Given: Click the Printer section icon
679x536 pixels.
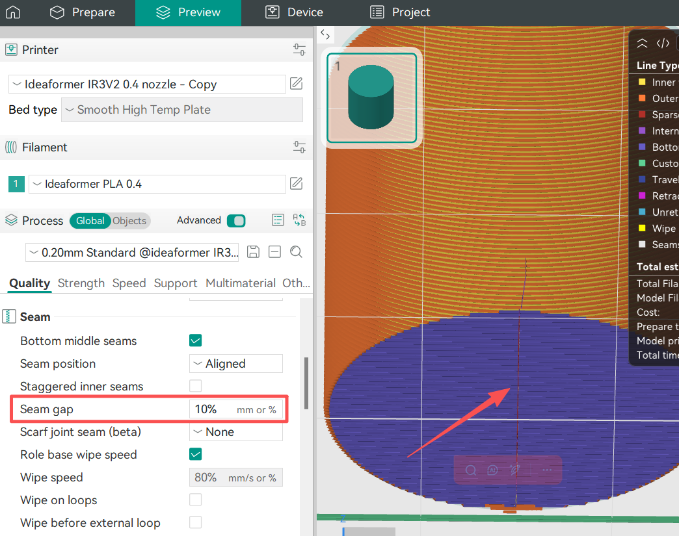Looking at the screenshot, I should (x=11, y=50).
